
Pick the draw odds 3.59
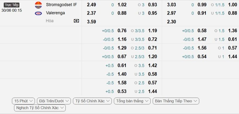(91, 21)
